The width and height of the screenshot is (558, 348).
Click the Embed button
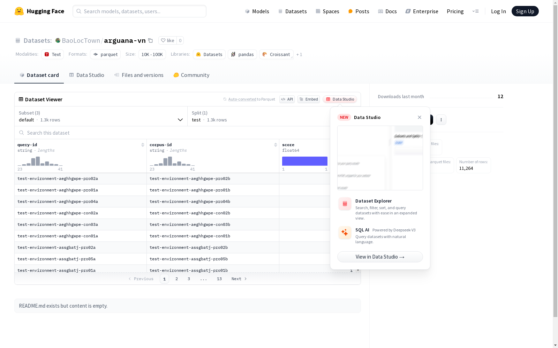pos(309,99)
